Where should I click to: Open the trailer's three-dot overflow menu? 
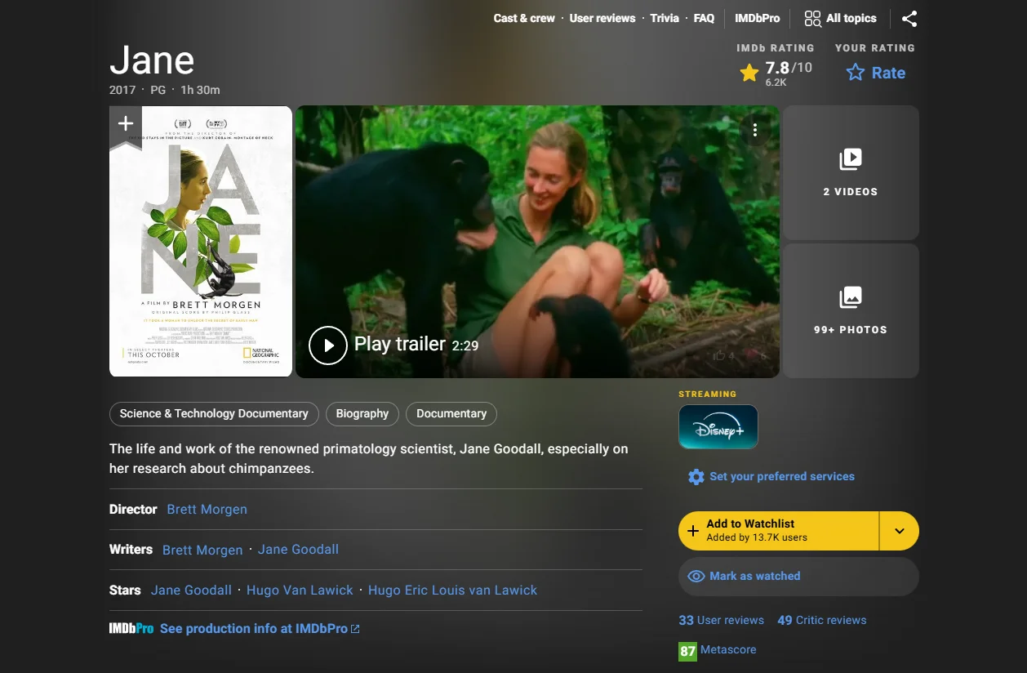pyautogui.click(x=755, y=129)
